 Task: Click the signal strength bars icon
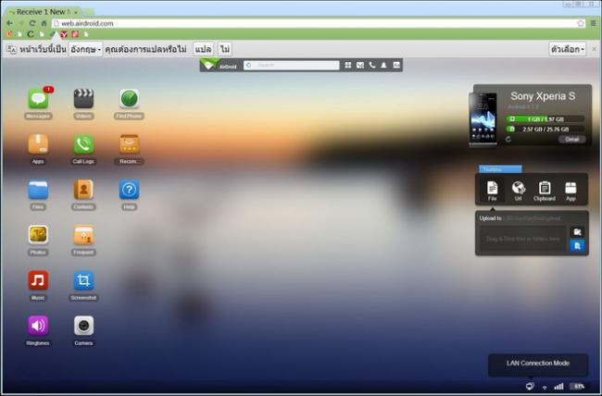(558, 387)
